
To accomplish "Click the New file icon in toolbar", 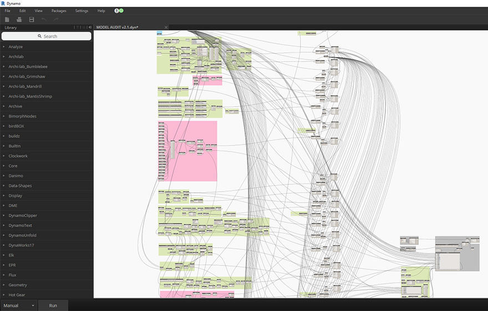I will tap(7, 19).
